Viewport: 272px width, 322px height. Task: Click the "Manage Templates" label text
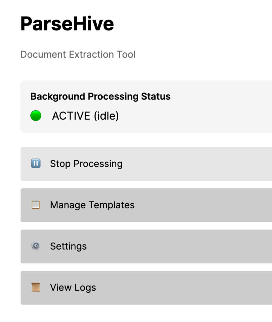click(92, 205)
